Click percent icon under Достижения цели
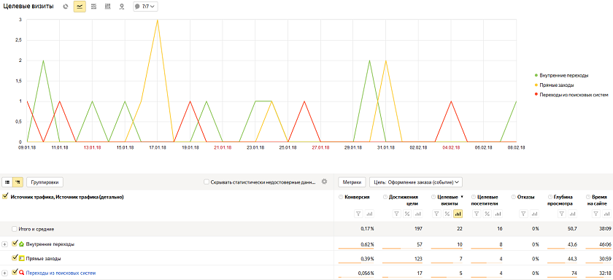 pos(407,214)
